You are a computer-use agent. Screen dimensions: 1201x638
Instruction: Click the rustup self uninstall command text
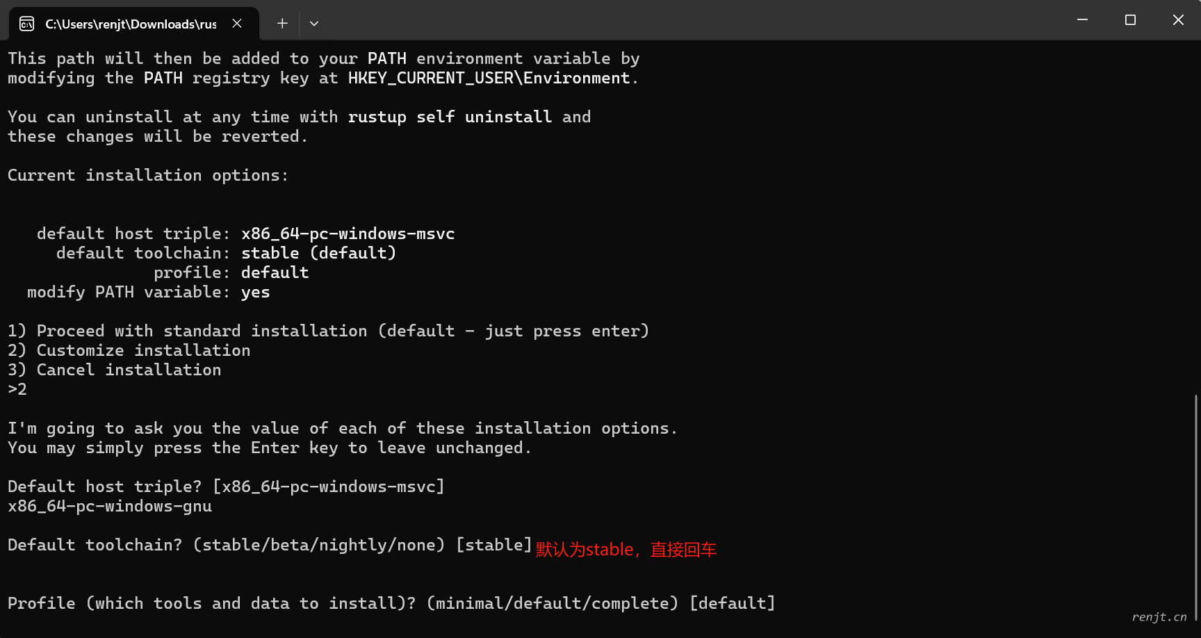pos(450,117)
